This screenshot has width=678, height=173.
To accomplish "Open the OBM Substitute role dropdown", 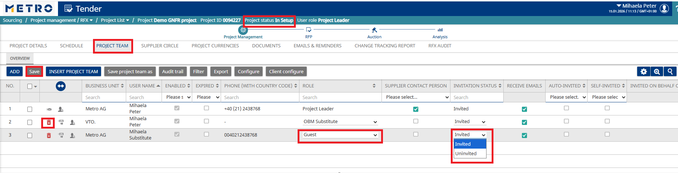I will tap(340, 122).
